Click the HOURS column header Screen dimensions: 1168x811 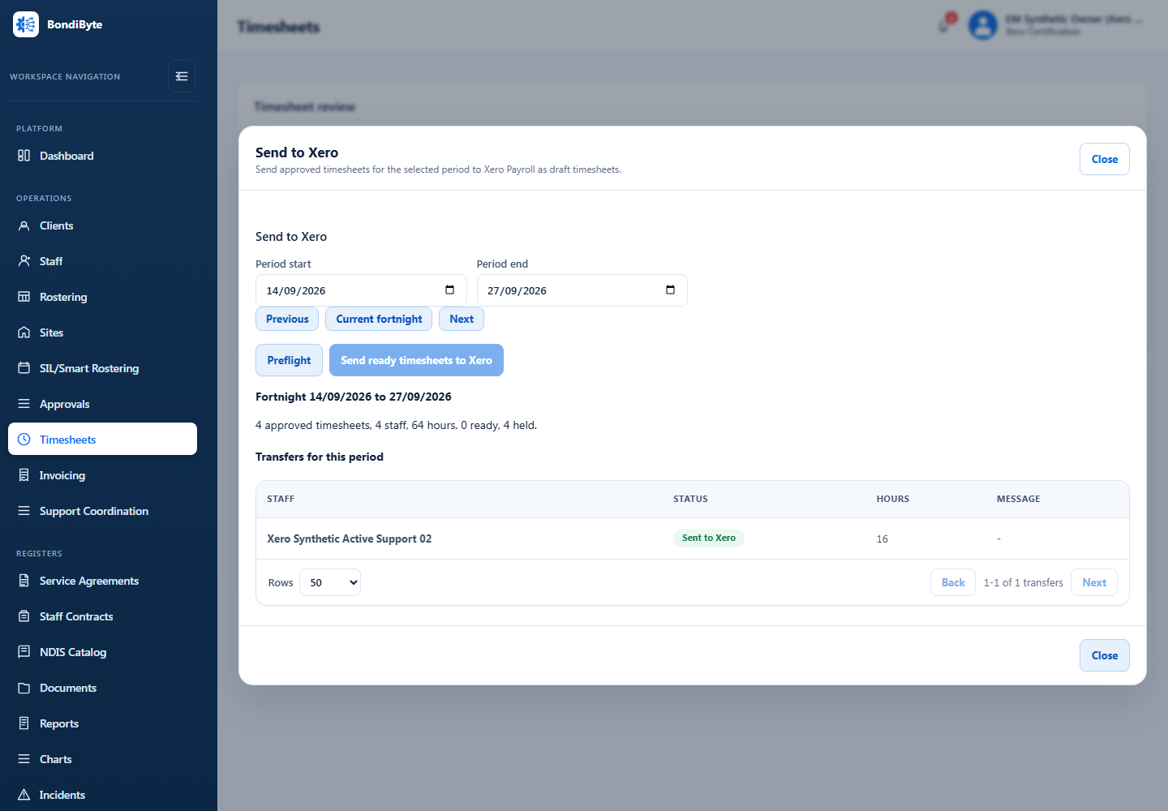click(893, 499)
